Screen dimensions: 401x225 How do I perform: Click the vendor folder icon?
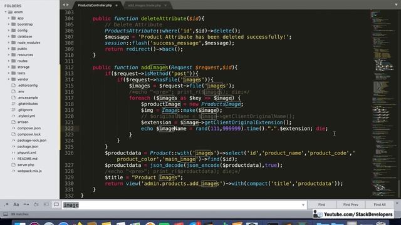click(x=14, y=79)
